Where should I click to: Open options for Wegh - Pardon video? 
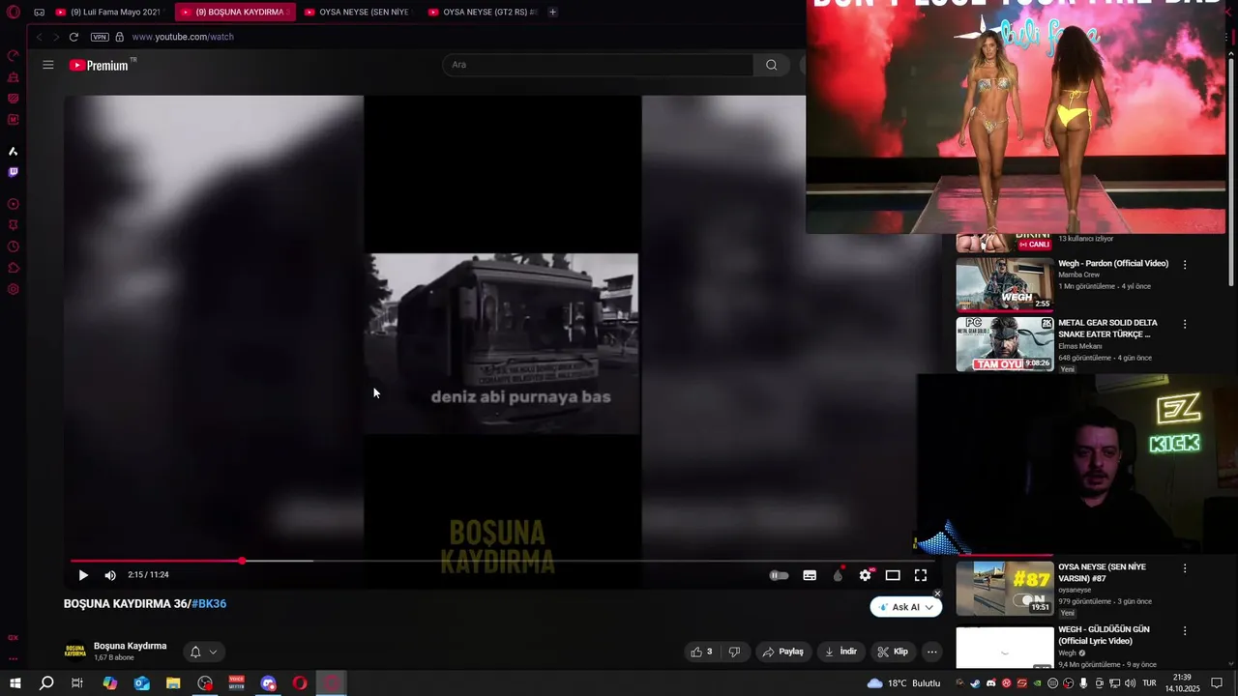tap(1185, 264)
